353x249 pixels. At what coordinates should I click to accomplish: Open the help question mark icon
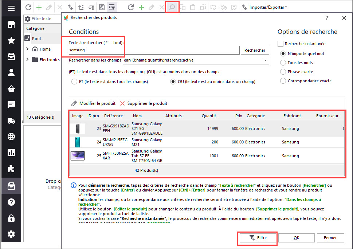[x=11, y=202]
